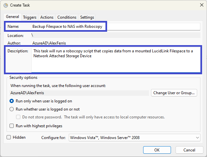The width and height of the screenshot is (207, 157).
Task: Enable Run with highest privileges
Action: click(11, 126)
